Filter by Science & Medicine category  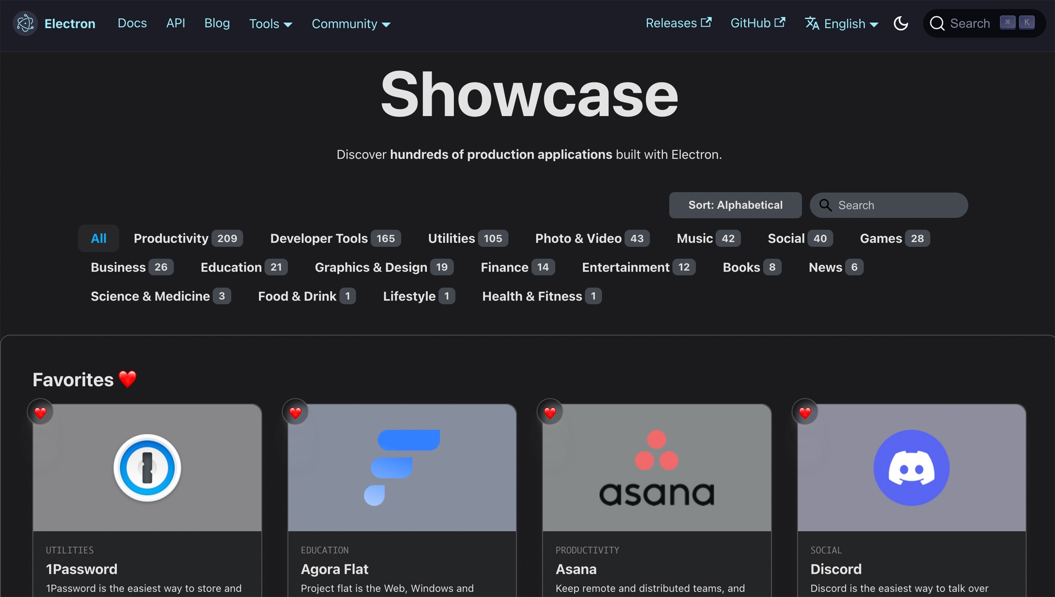[161, 296]
